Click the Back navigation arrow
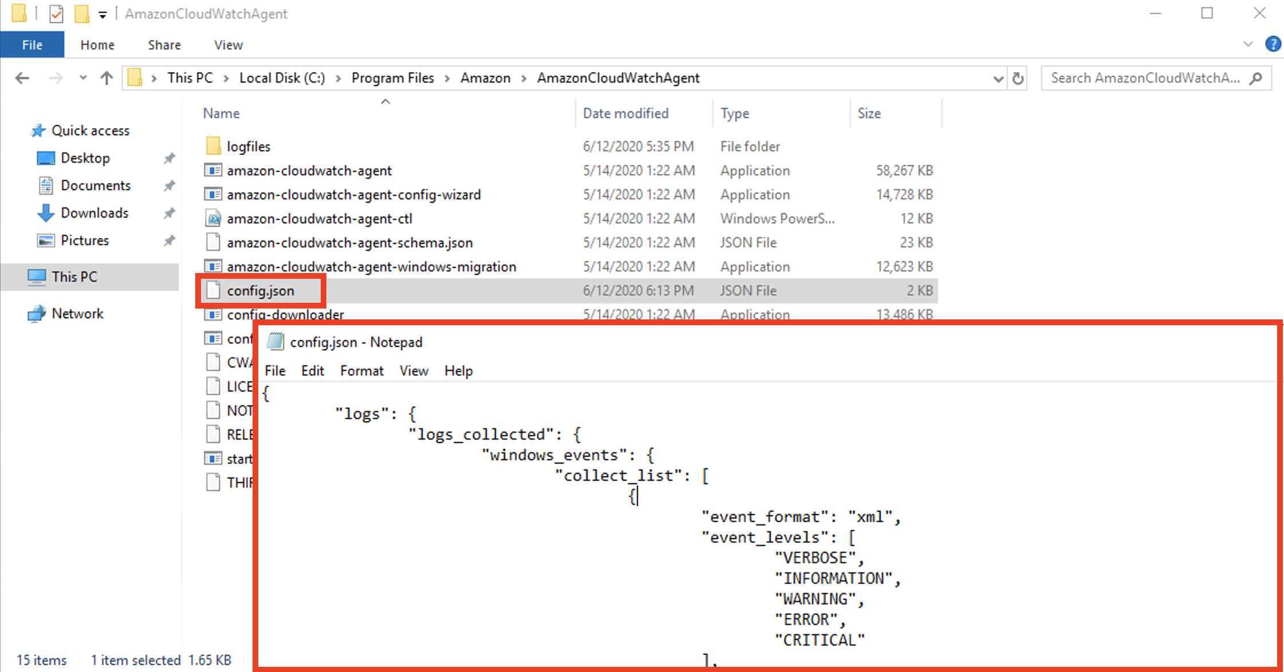This screenshot has width=1284, height=672. [x=22, y=78]
